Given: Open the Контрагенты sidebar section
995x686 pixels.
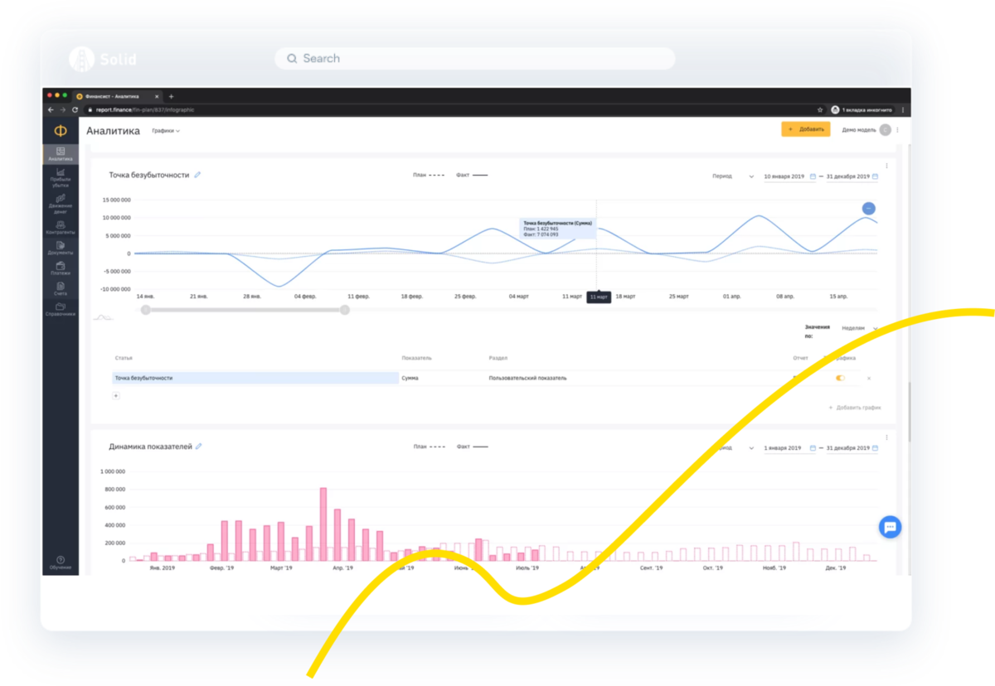Looking at the screenshot, I should click(61, 228).
